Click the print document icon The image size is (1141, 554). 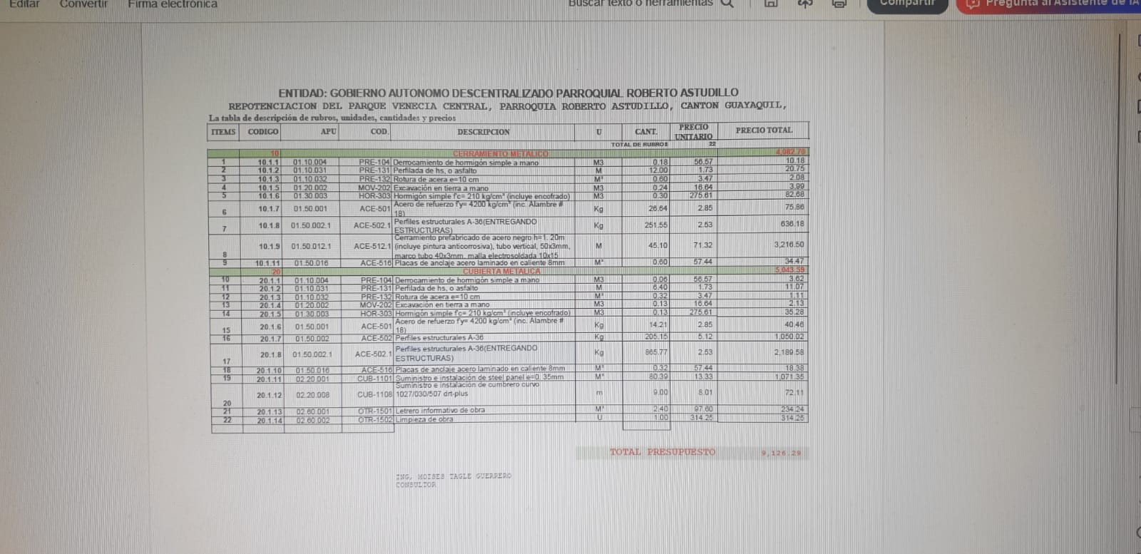point(839,4)
